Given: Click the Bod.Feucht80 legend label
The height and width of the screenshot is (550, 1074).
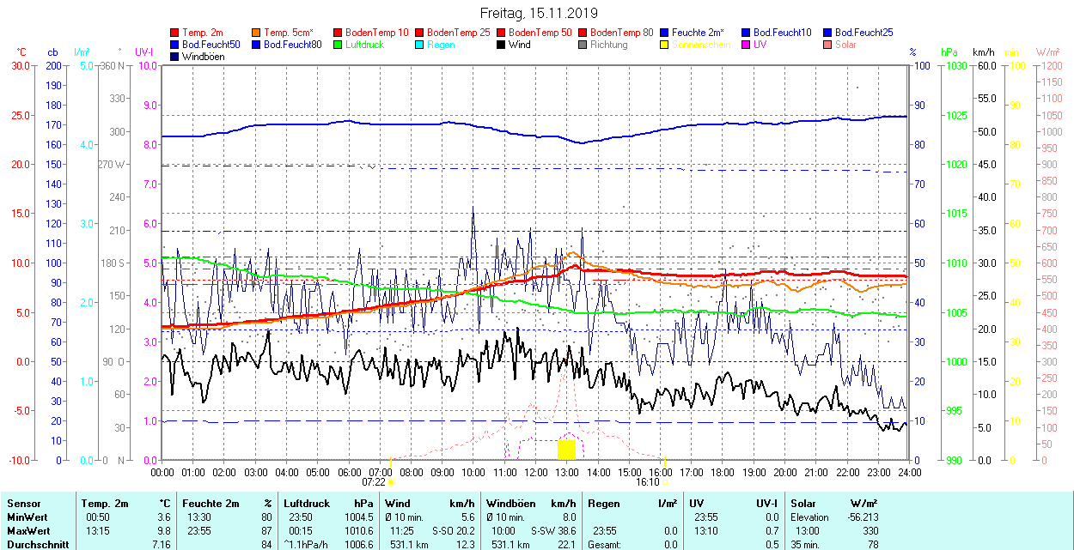Looking at the screenshot, I should [292, 45].
